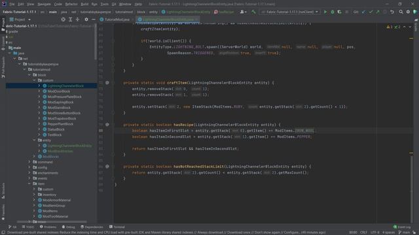
Task: Open Project panel options gear
Action: point(86,20)
